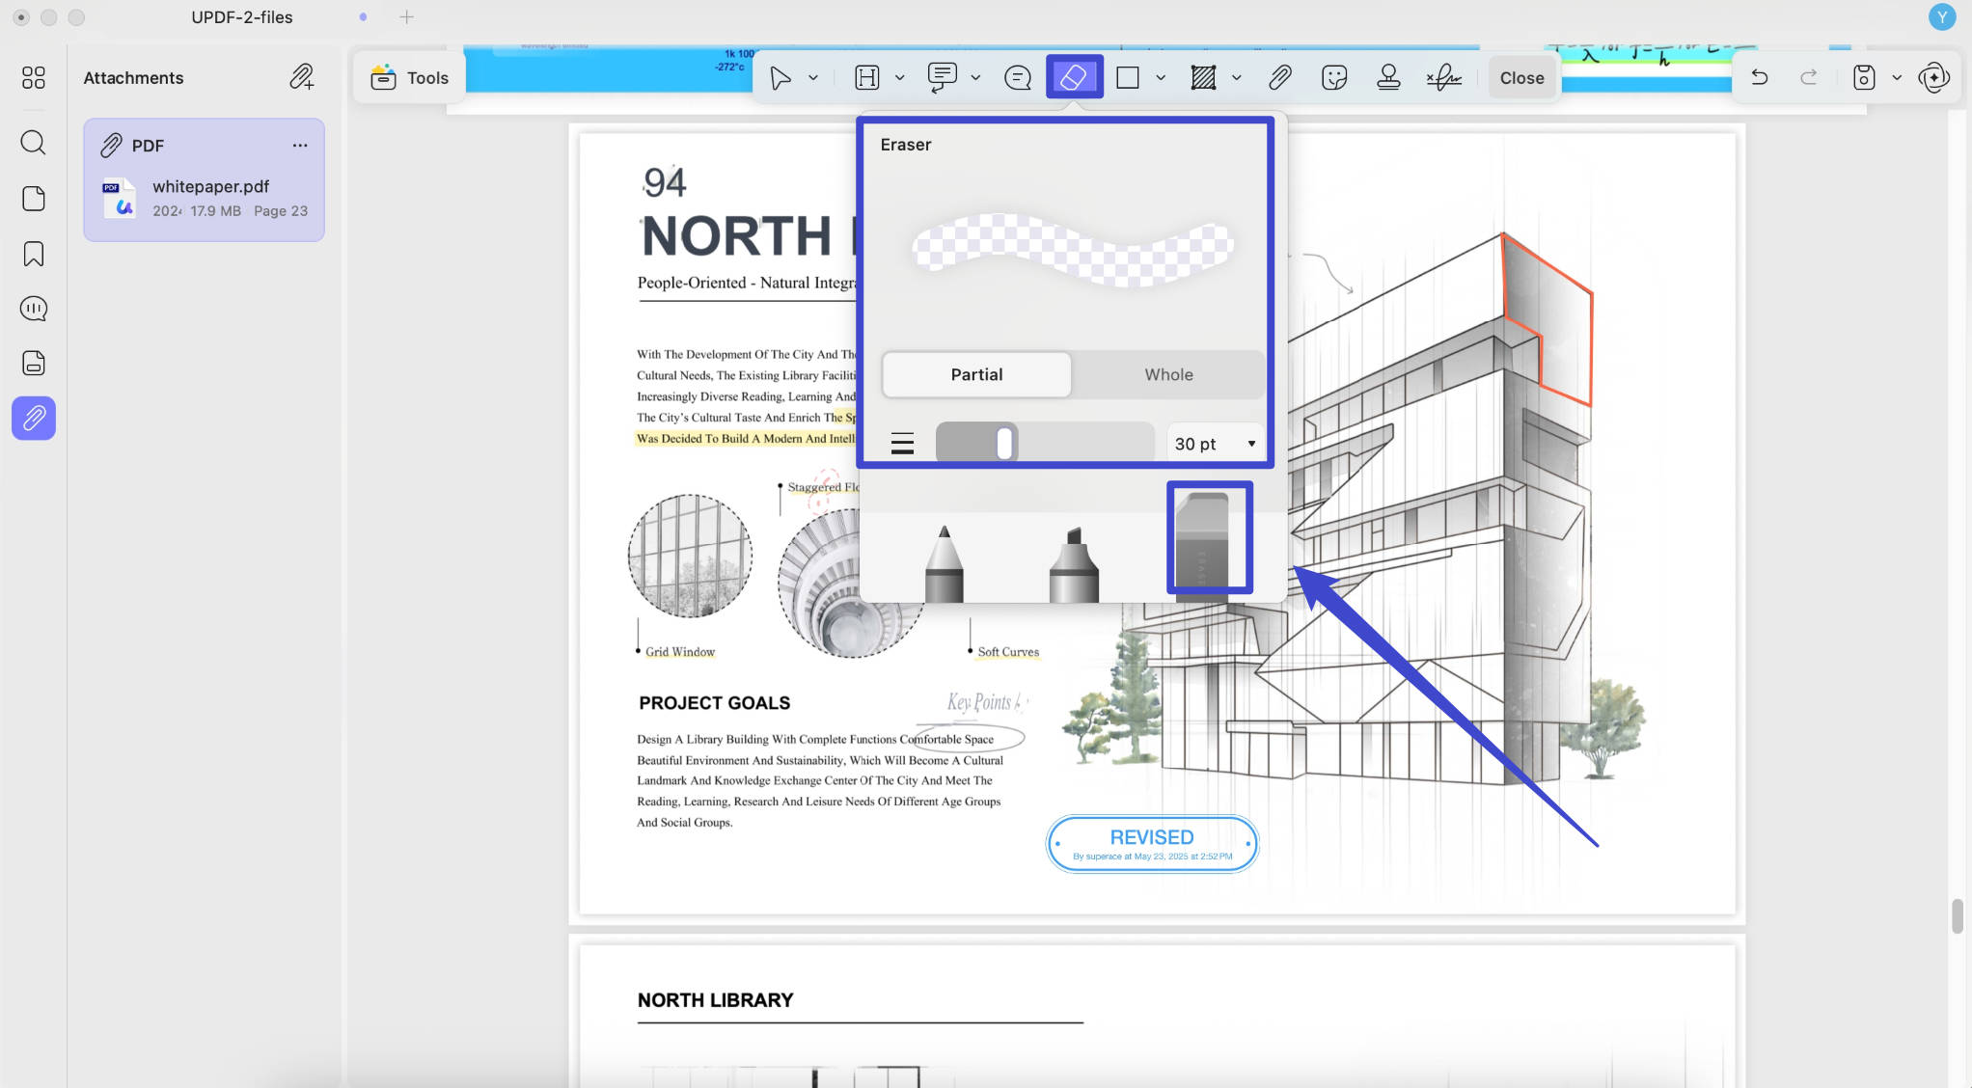Viewport: 1972px width, 1088px height.
Task: Select the stamp tool
Action: click(x=1388, y=77)
